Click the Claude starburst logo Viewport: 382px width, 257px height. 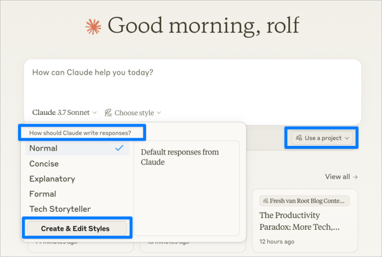(x=93, y=26)
